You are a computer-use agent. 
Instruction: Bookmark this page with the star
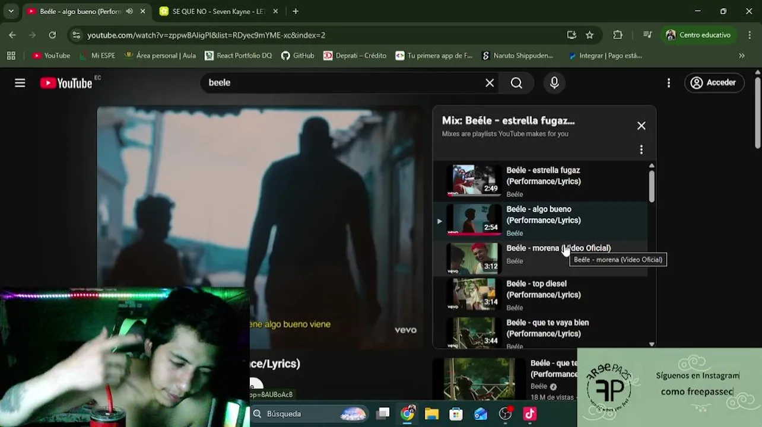(589, 35)
